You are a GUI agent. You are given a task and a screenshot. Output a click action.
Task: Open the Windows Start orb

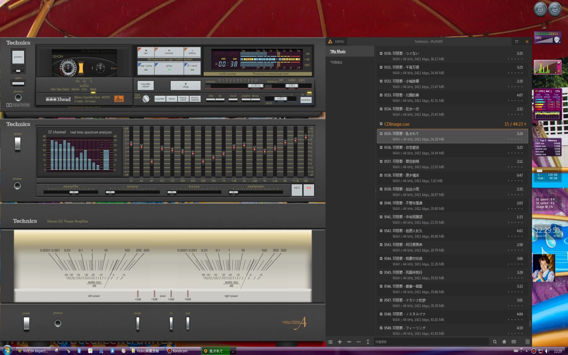(7, 351)
